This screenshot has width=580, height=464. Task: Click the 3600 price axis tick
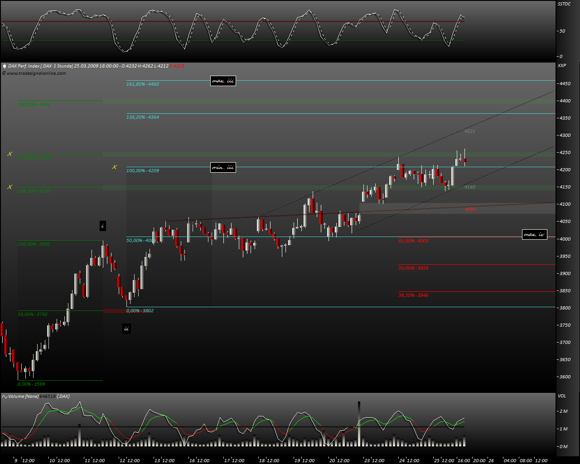click(565, 377)
